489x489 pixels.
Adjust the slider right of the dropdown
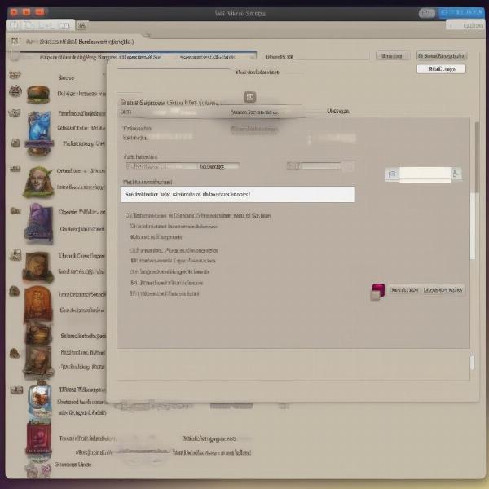320,166
